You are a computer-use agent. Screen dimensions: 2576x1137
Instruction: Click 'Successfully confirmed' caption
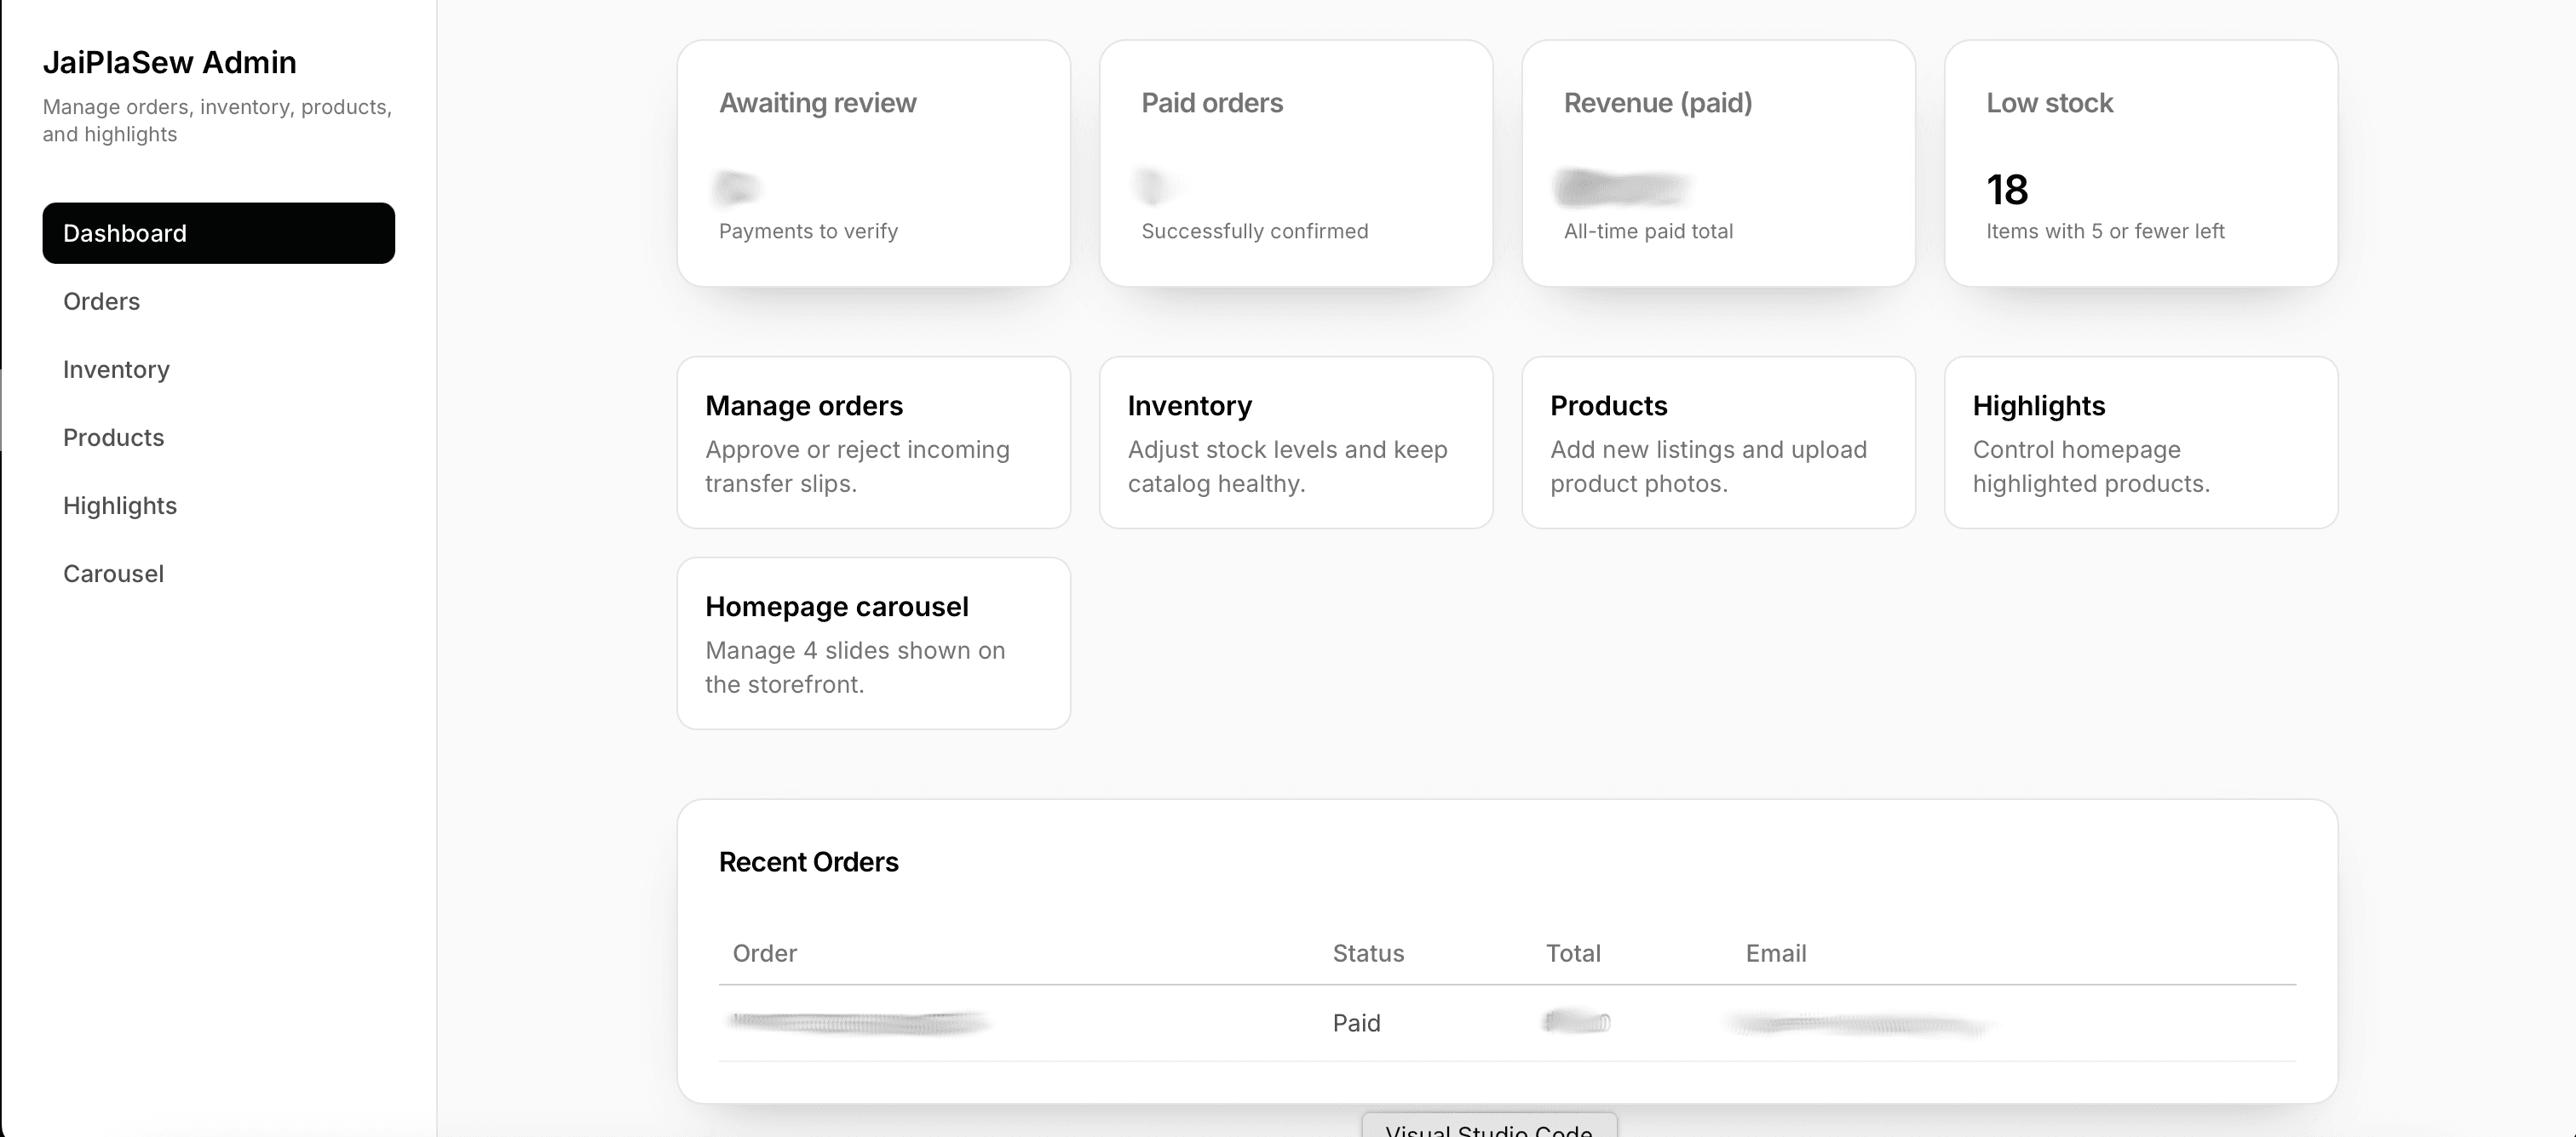(x=1254, y=231)
